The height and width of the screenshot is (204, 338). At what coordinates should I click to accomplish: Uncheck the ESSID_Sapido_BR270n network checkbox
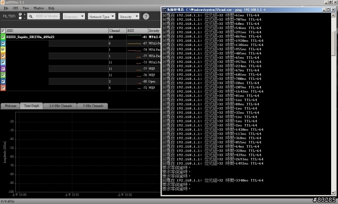click(3, 37)
